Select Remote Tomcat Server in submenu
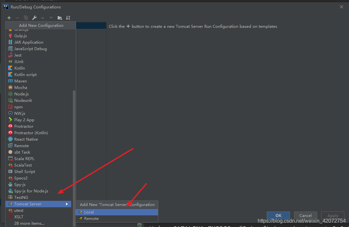Viewport: 349px width, 227px height. (117, 219)
